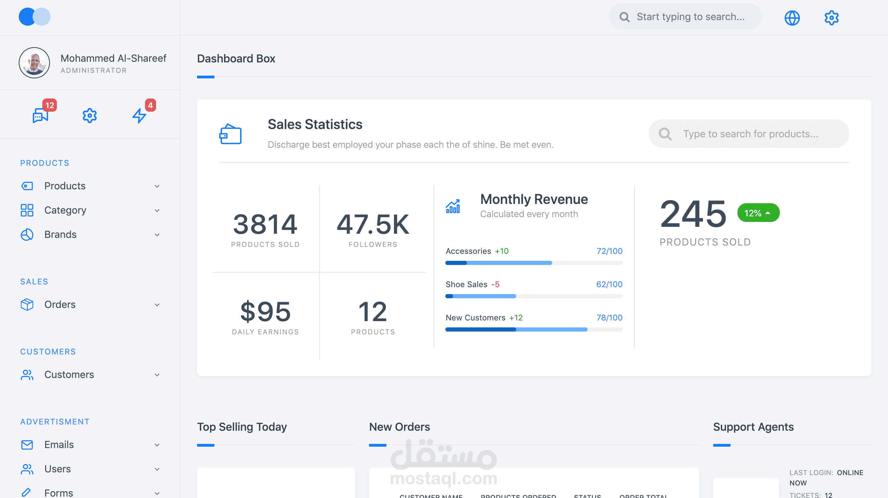Open the top-right header settings gear

(831, 18)
